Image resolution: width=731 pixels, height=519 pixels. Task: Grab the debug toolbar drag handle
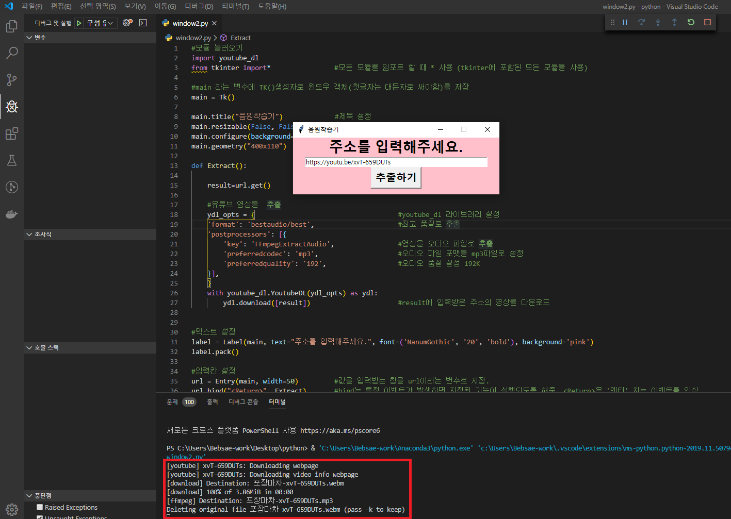tap(612, 22)
